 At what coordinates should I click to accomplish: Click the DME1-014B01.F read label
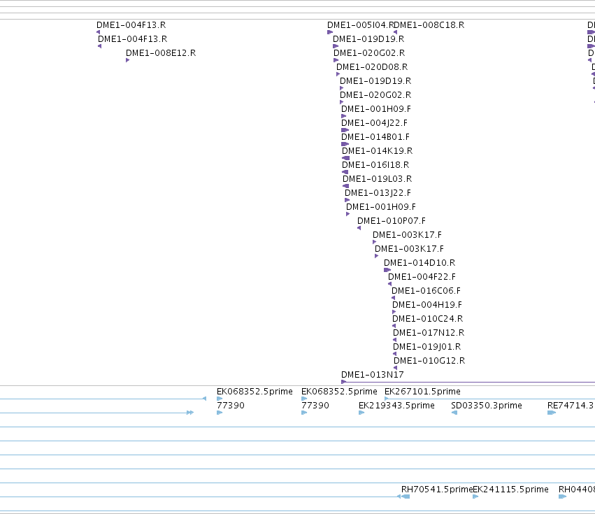375,137
